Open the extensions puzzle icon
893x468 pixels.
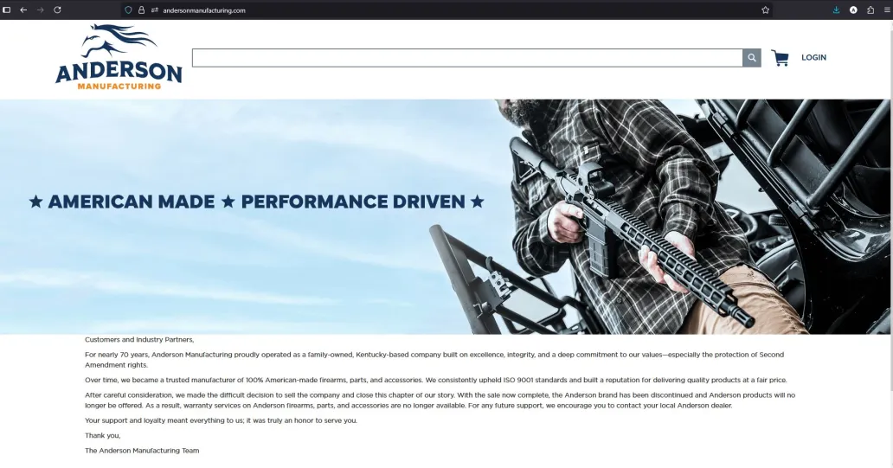(871, 10)
